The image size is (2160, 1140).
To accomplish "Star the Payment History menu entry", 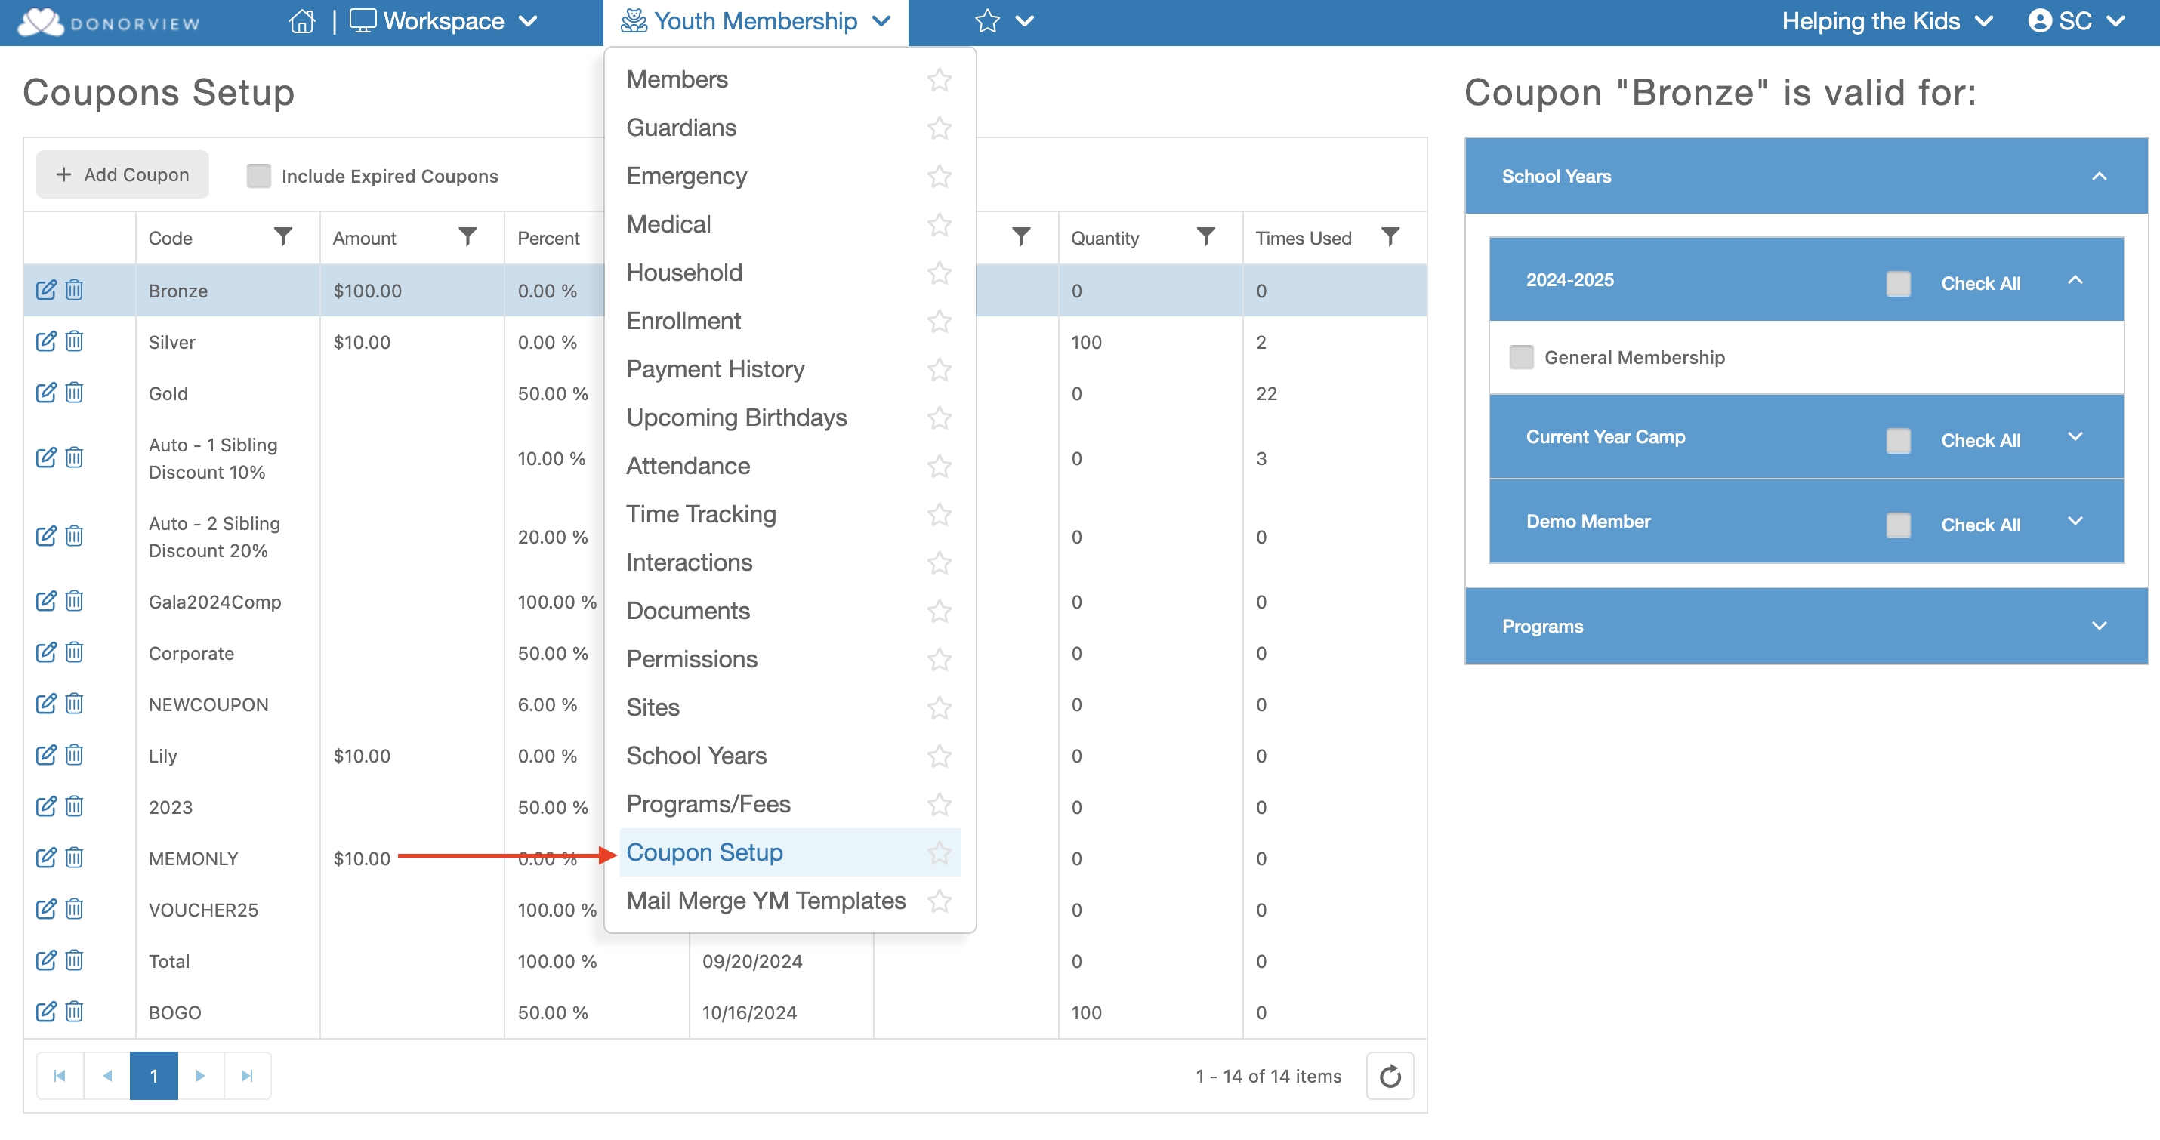I will 939,370.
